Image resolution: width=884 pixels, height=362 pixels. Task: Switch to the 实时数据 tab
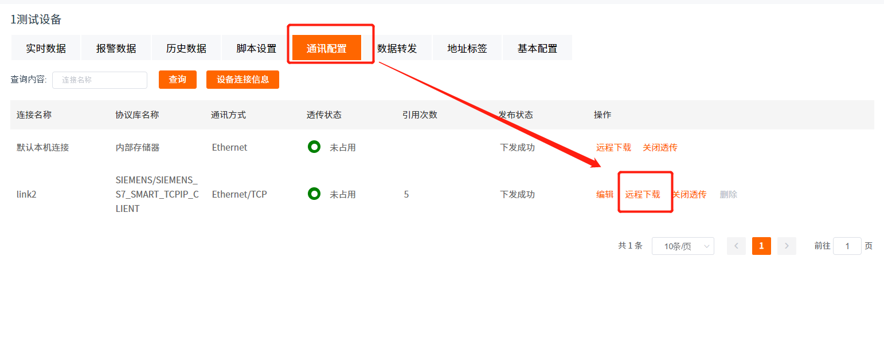click(x=46, y=48)
